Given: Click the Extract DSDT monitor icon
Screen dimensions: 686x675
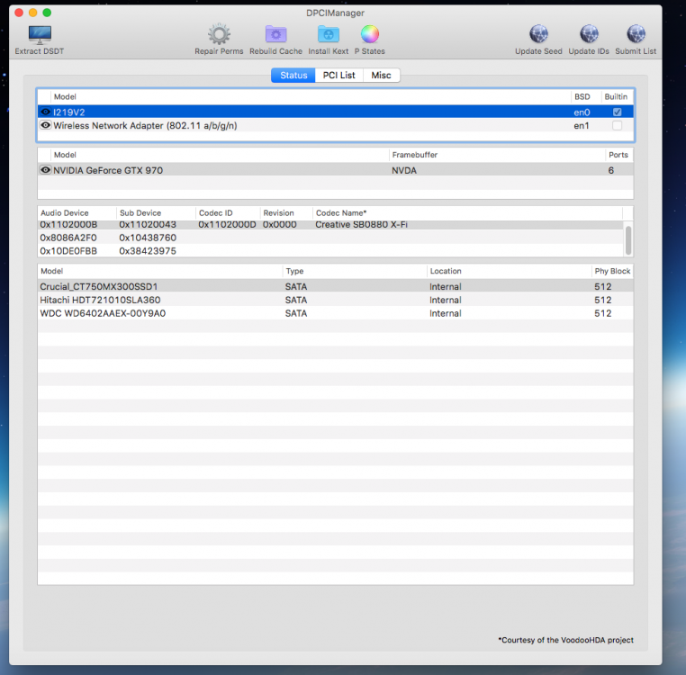Looking at the screenshot, I should (x=40, y=34).
